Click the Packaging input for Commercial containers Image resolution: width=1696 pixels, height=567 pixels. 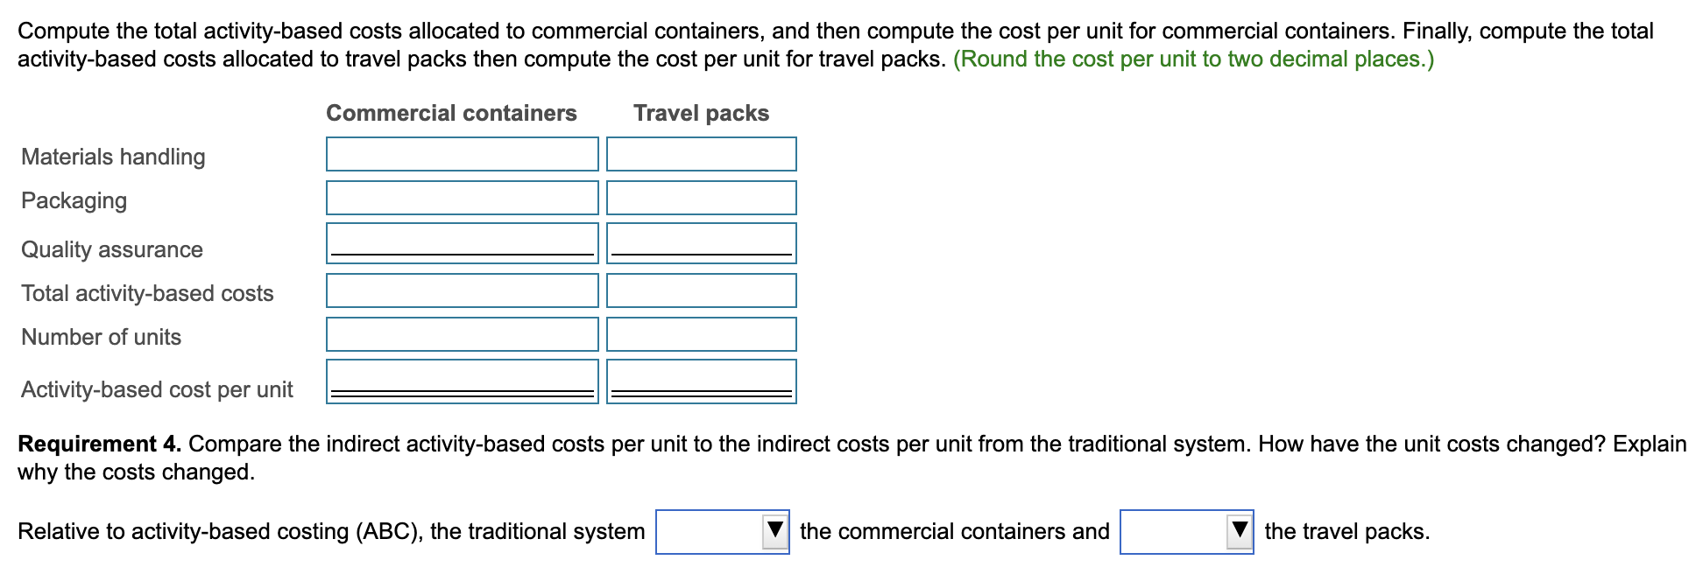[462, 198]
